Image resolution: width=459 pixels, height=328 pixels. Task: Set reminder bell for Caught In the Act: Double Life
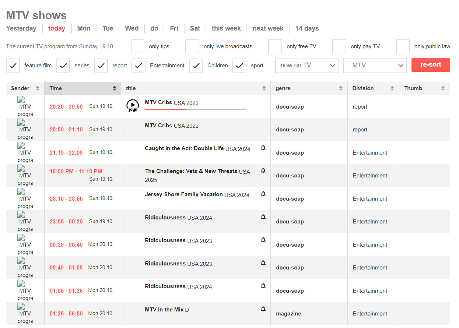tap(263, 148)
